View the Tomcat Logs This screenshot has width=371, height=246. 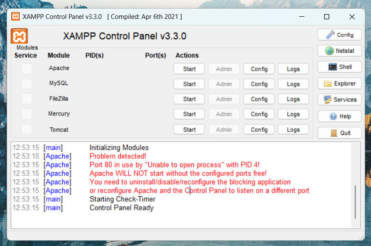pos(293,130)
